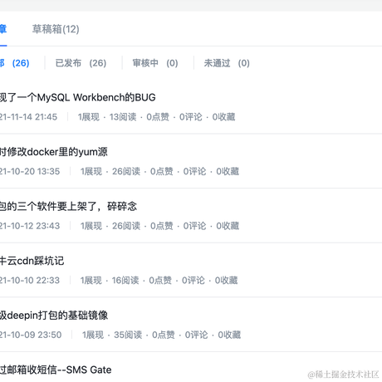Click the 21-10-12 23:43 timestamp
This screenshot has height=382, width=382.
pos(30,226)
